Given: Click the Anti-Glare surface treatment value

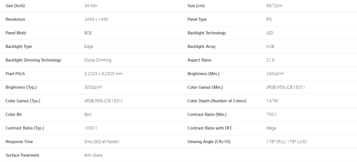Looking at the screenshot, I should pyautogui.click(x=93, y=155).
